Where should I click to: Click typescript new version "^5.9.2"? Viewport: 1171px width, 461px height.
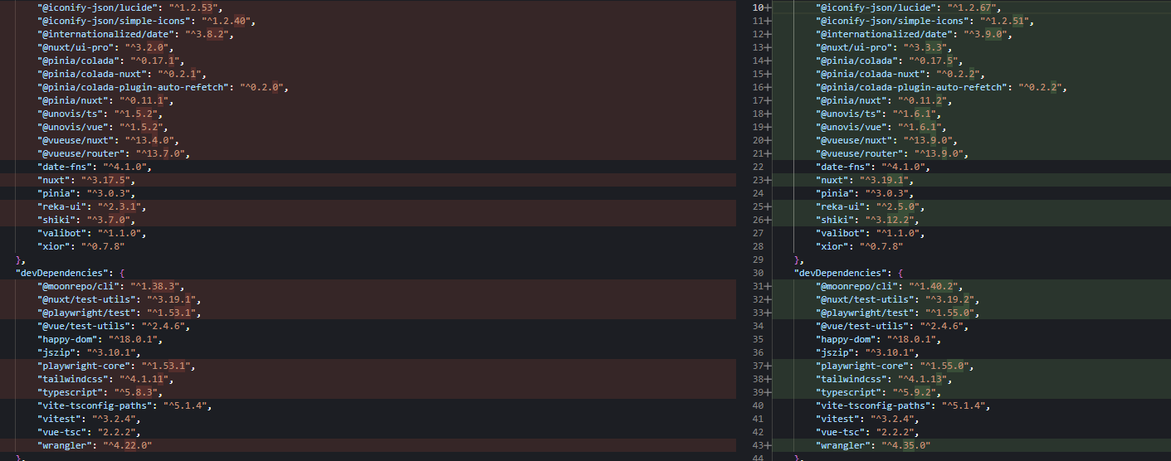coord(914,392)
